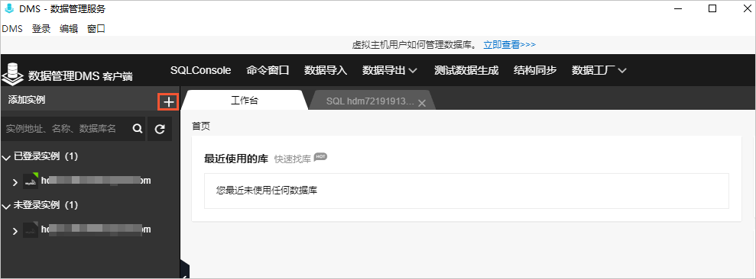
Task: Open 测试数据生成
Action: point(466,70)
